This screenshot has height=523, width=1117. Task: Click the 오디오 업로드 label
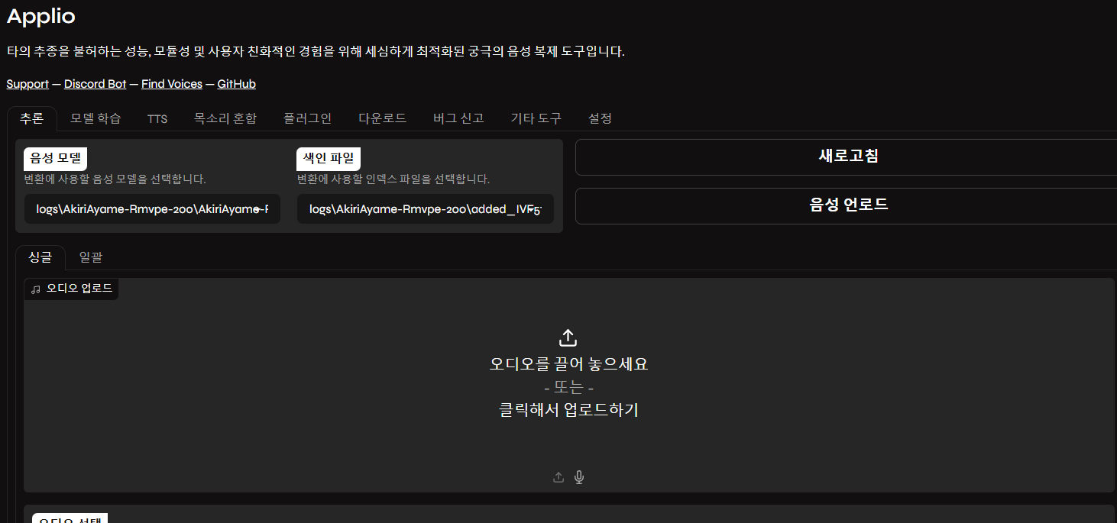pos(79,288)
